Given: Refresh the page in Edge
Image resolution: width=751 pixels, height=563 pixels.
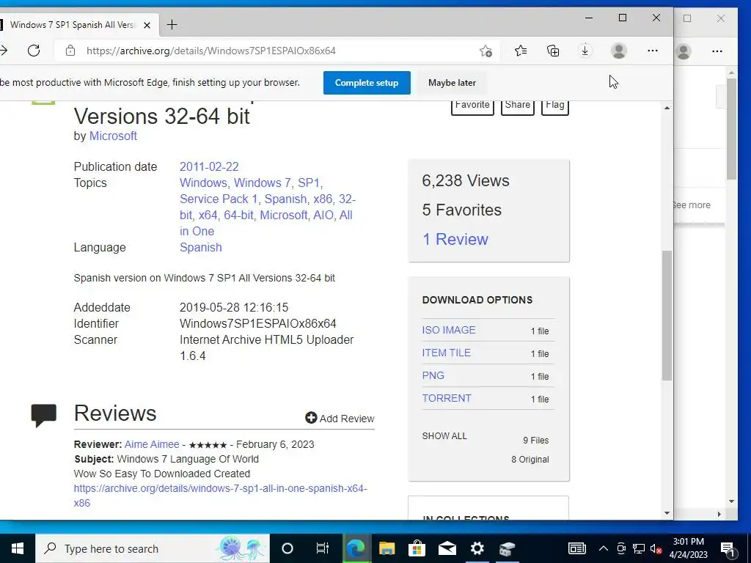Looking at the screenshot, I should 34,51.
